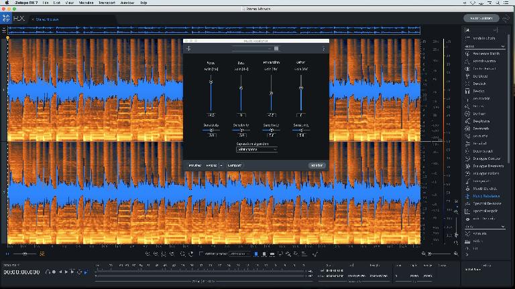Open the Modules menu

(86, 3)
